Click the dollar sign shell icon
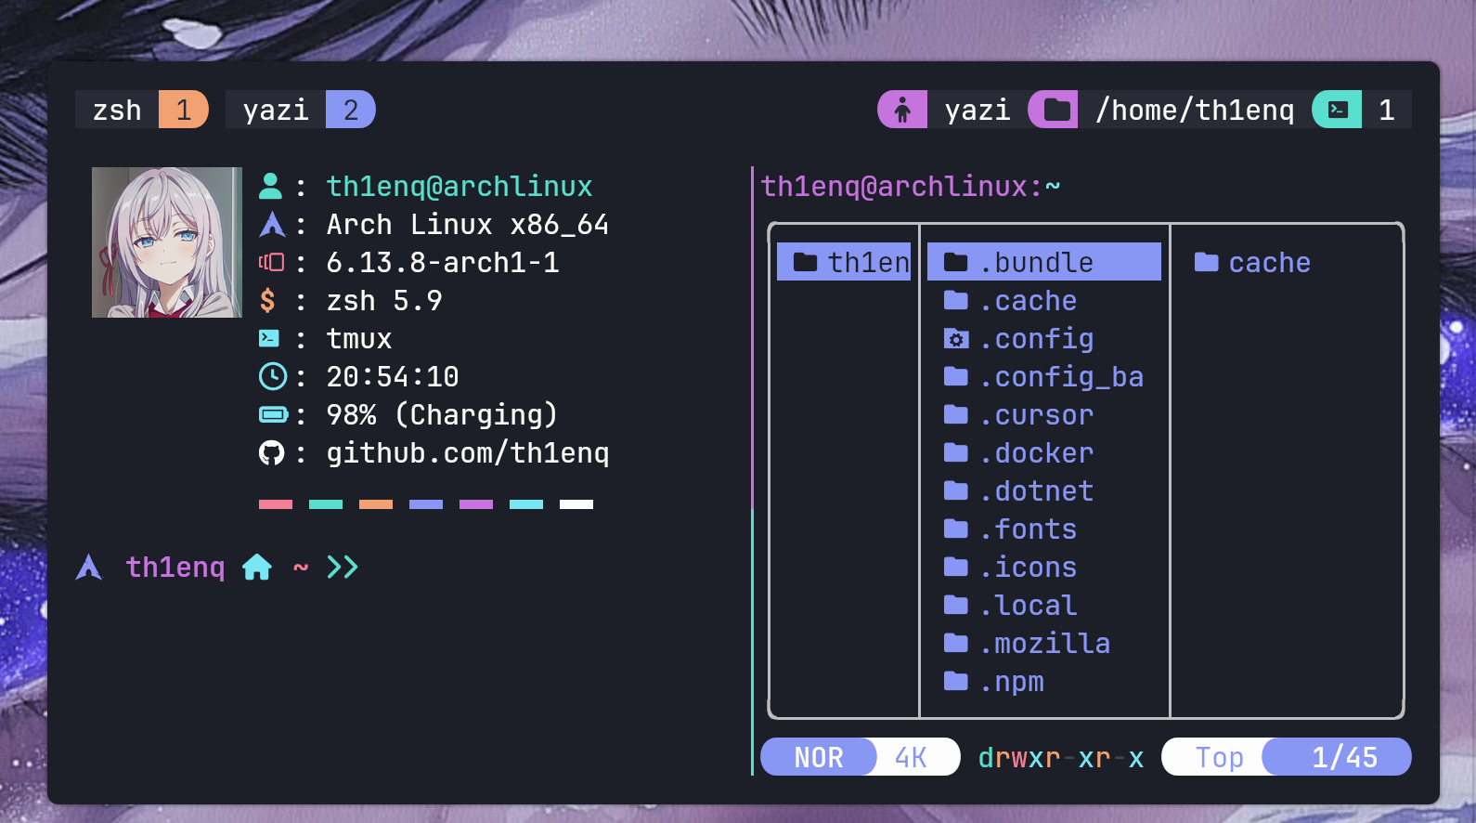1476x823 pixels. click(x=268, y=300)
